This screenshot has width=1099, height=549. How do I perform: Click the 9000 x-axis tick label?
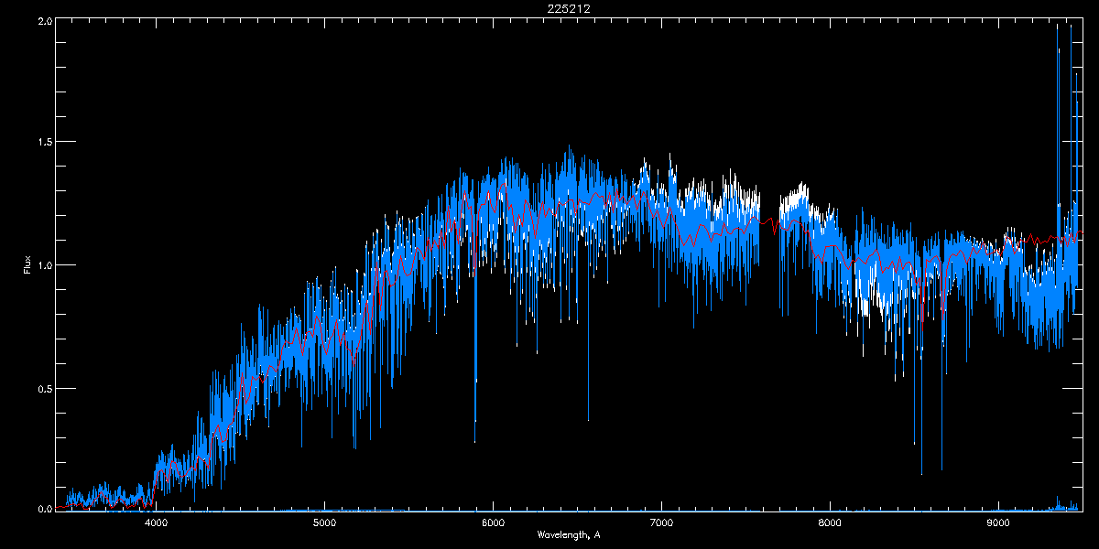998,523
